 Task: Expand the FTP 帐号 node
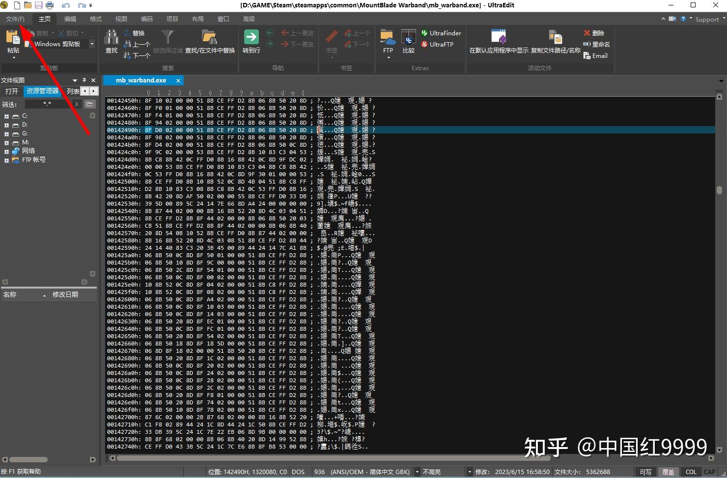(x=6, y=160)
